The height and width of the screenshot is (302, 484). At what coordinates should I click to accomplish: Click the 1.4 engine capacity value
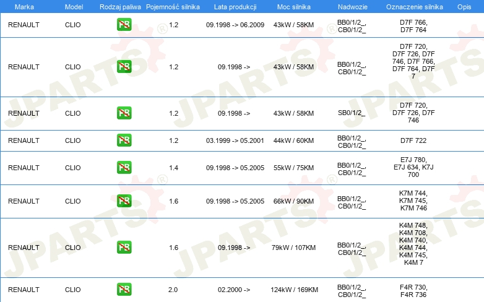pyautogui.click(x=173, y=168)
